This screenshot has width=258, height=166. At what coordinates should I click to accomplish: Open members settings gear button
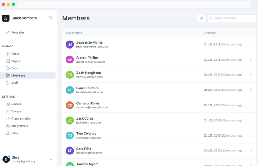pyautogui.click(x=201, y=18)
